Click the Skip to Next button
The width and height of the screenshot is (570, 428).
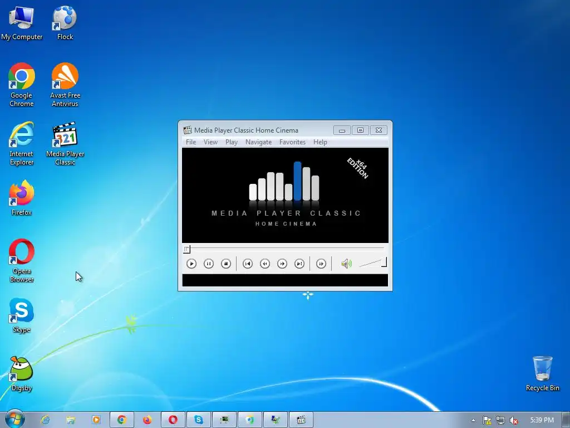[299, 264]
